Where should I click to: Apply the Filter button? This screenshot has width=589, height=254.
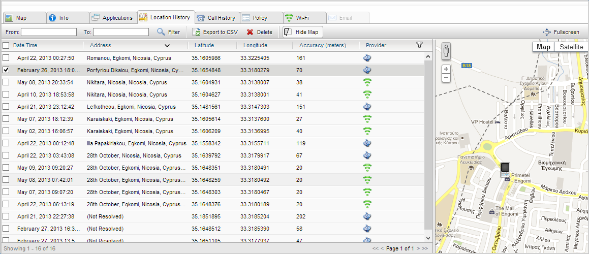168,33
